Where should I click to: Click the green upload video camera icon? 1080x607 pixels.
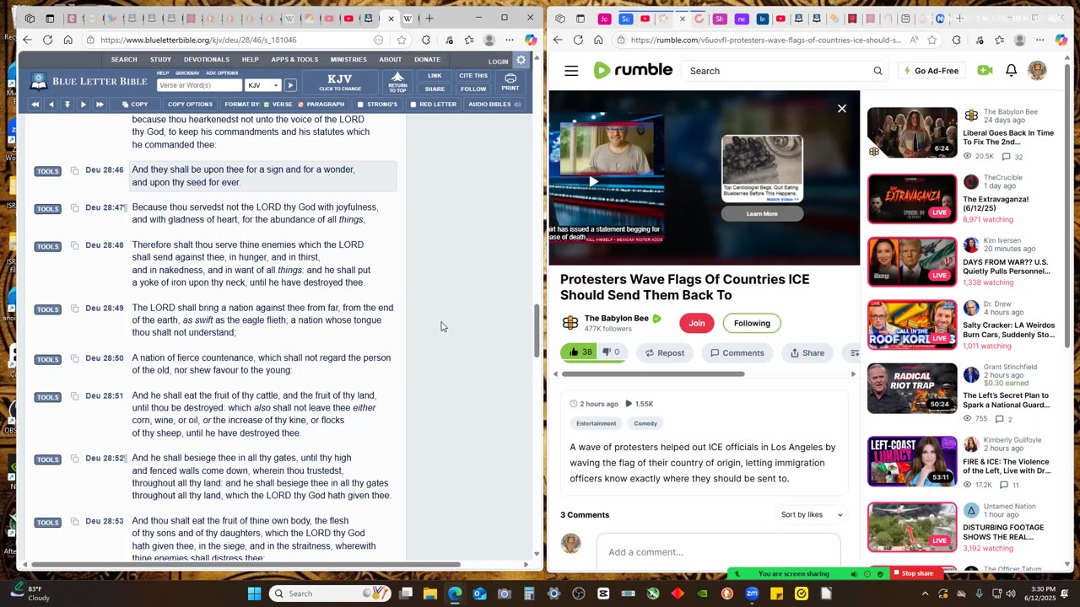tap(985, 71)
